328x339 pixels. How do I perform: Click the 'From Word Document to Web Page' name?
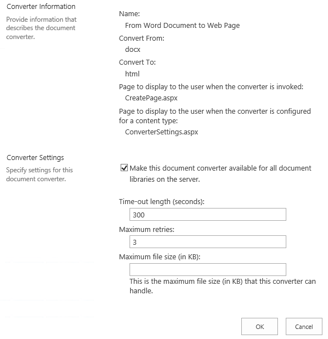pyautogui.click(x=182, y=25)
